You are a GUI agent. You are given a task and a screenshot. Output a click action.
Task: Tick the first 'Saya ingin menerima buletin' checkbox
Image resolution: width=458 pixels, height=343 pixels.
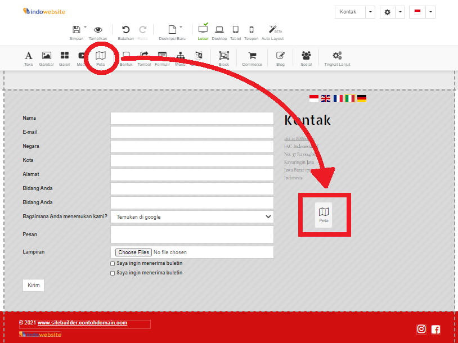click(x=113, y=263)
